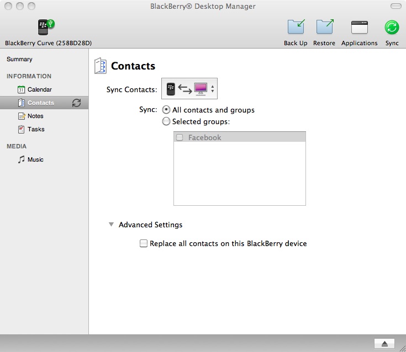Select the Contacts sidebar label
The height and width of the screenshot is (352, 406).
(x=41, y=103)
